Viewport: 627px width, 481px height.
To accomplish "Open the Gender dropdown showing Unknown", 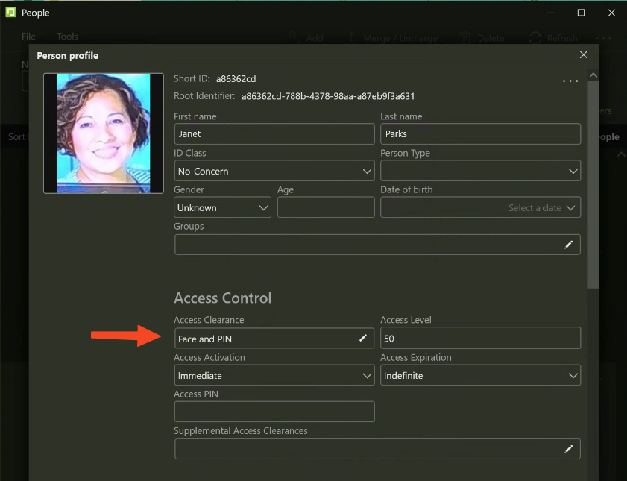I will click(x=222, y=208).
